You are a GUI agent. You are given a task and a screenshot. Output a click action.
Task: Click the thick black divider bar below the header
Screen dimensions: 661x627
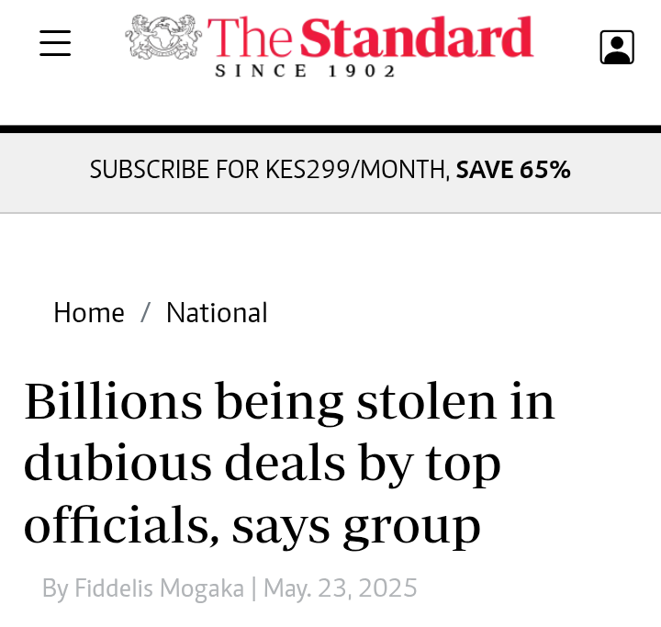coord(330,129)
